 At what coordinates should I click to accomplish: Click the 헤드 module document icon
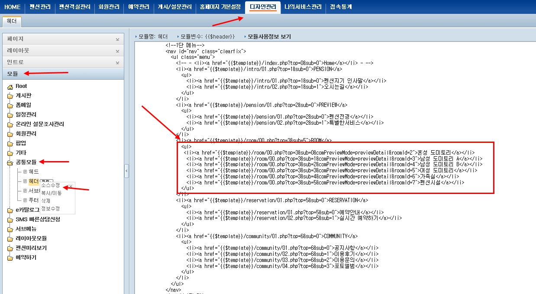[25, 172]
